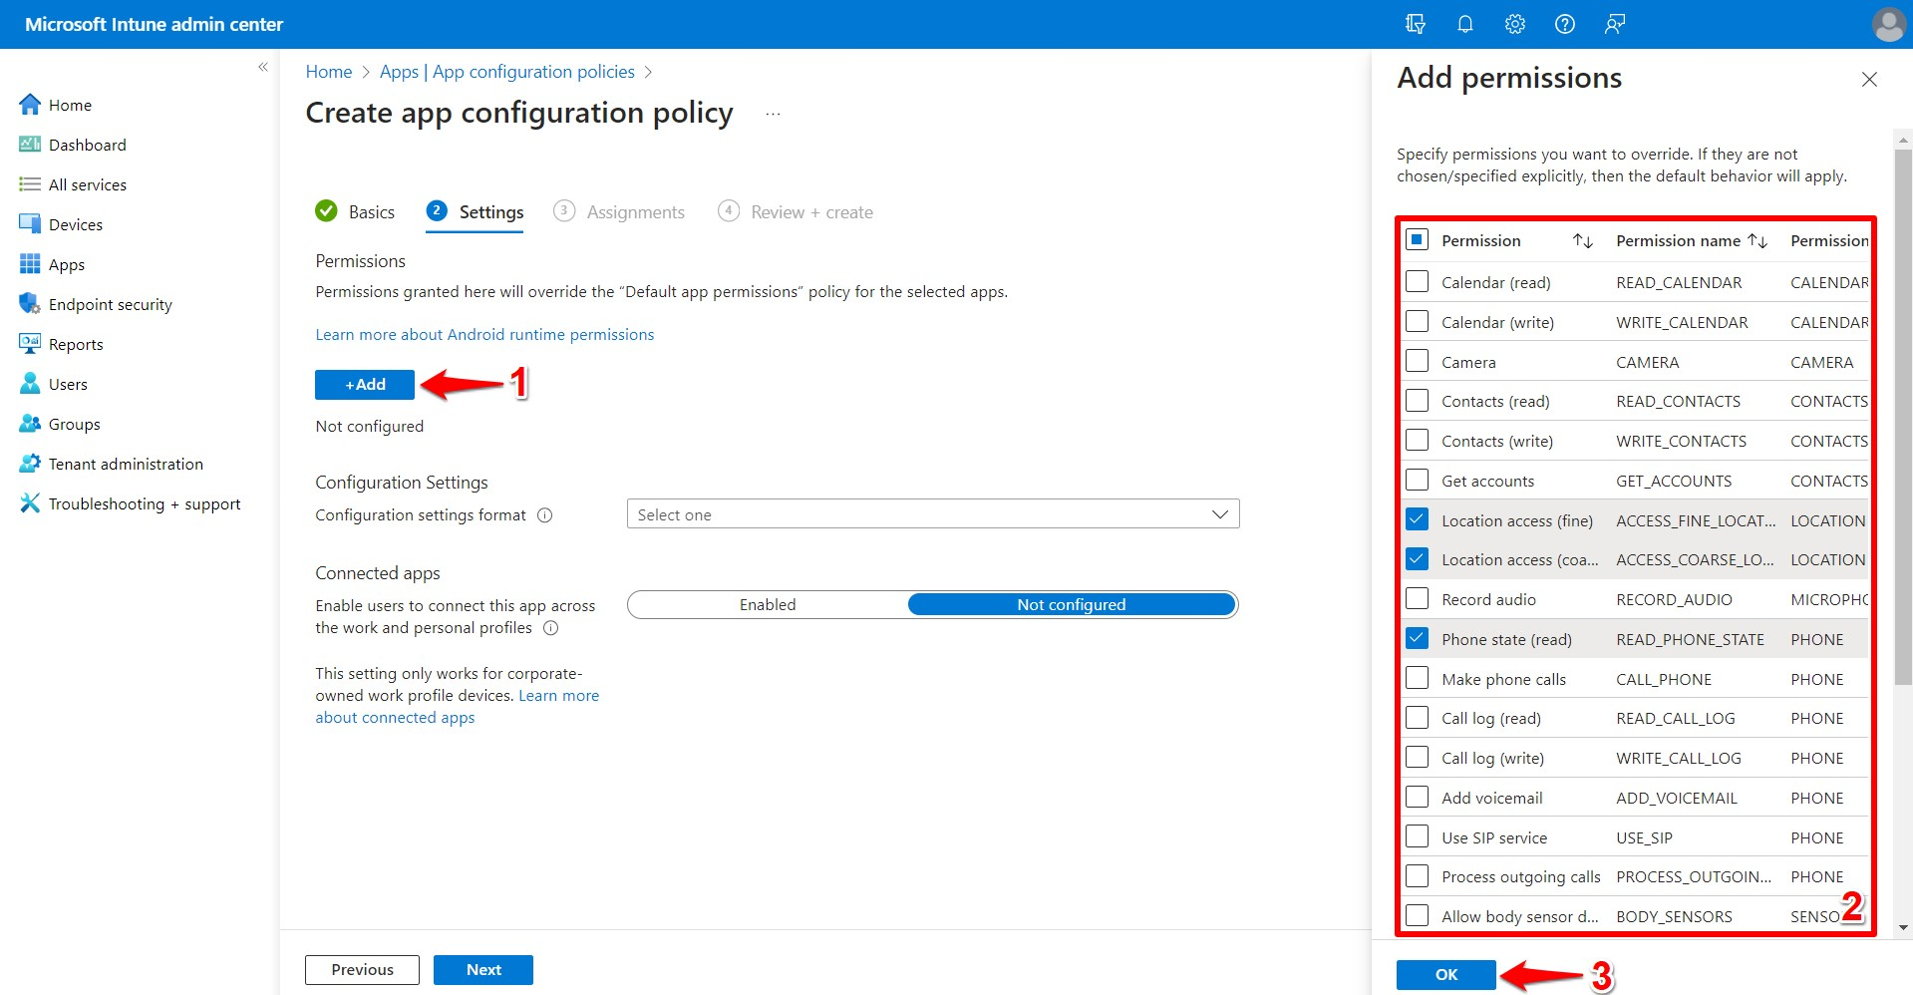Select Troubleshooting + support in the sidebar
This screenshot has width=1913, height=995.
click(146, 503)
